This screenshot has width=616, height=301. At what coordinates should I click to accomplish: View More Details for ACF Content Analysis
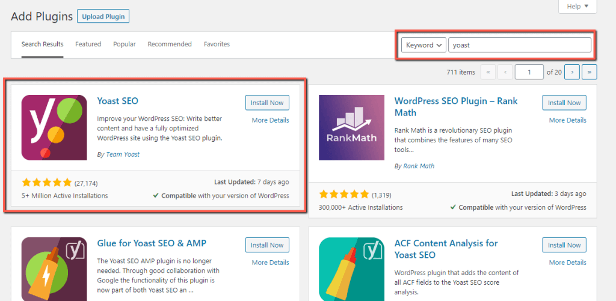[x=568, y=263]
